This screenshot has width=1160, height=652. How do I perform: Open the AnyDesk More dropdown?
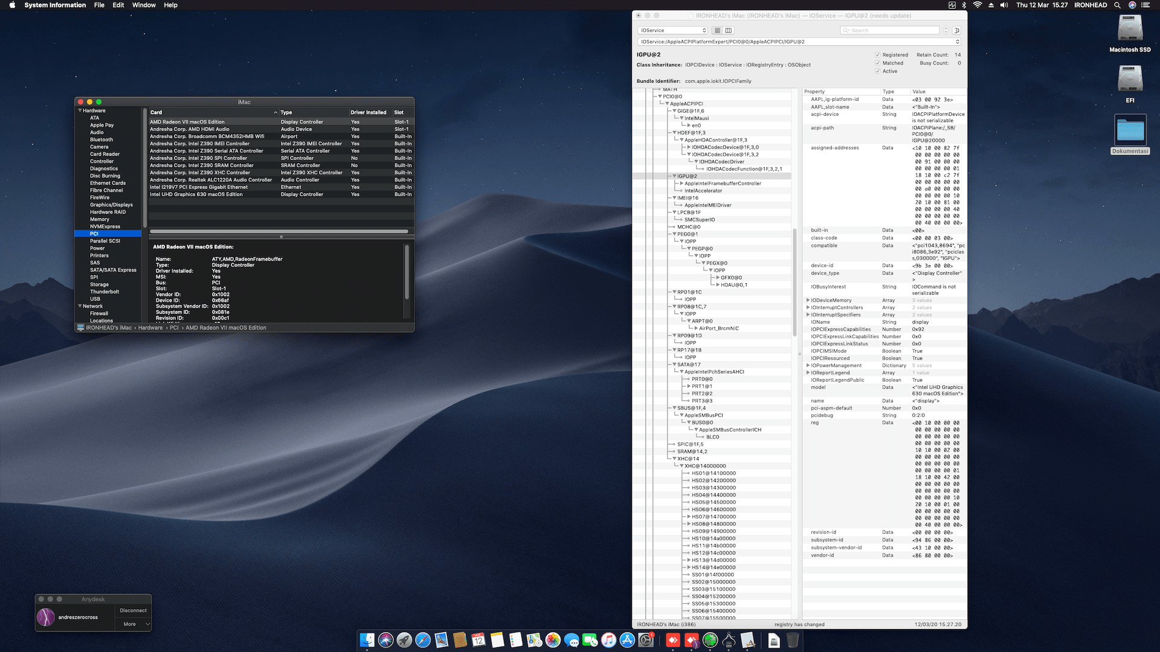tap(133, 624)
